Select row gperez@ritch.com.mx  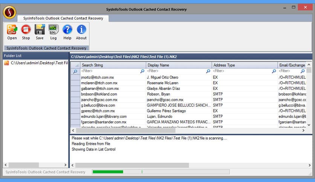pyautogui.click(x=188, y=111)
